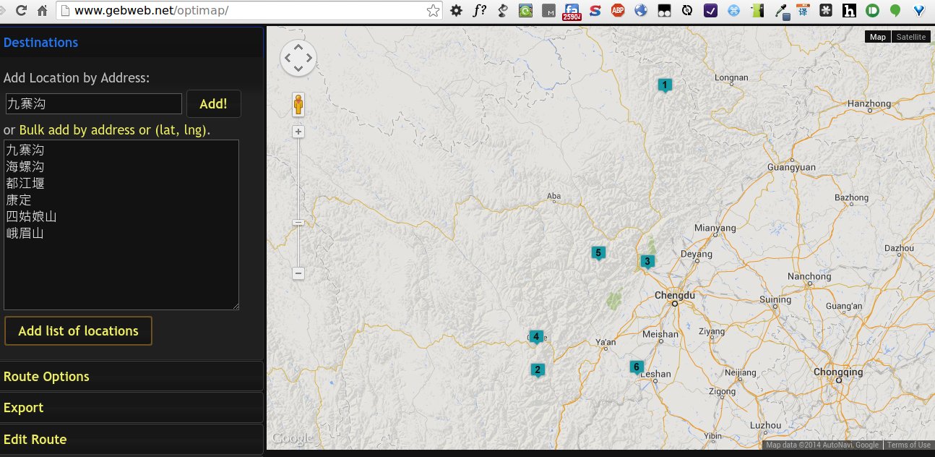This screenshot has width=935, height=457.
Task: Click the Add! button
Action: point(213,104)
